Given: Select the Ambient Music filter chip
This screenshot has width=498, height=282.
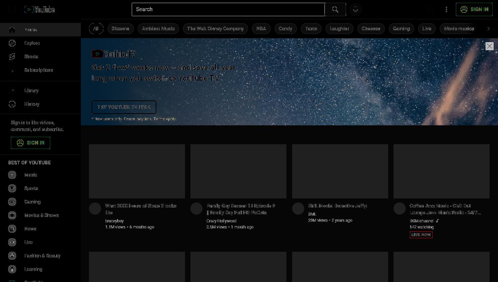Looking at the screenshot, I should 158,29.
